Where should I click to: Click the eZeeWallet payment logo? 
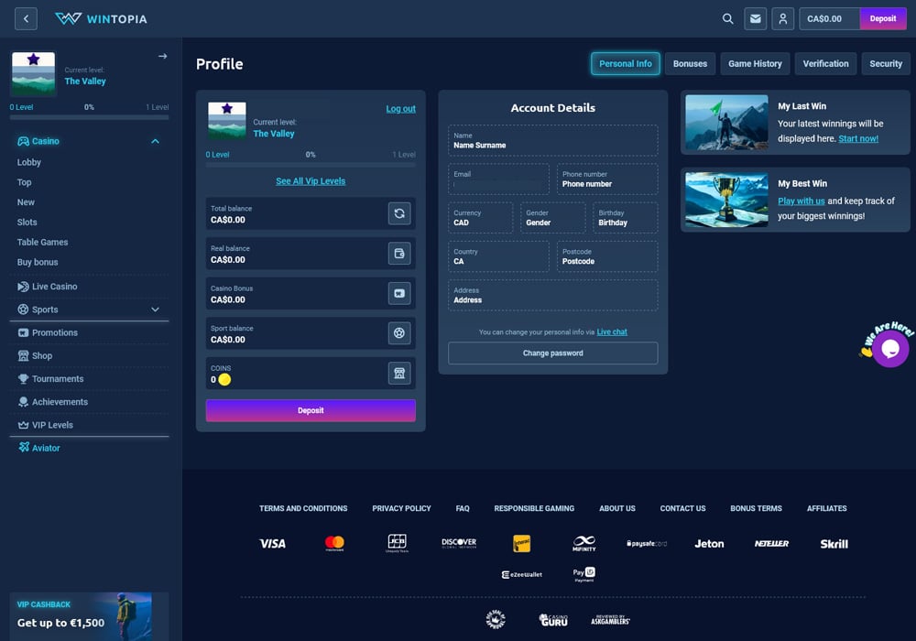click(x=522, y=574)
